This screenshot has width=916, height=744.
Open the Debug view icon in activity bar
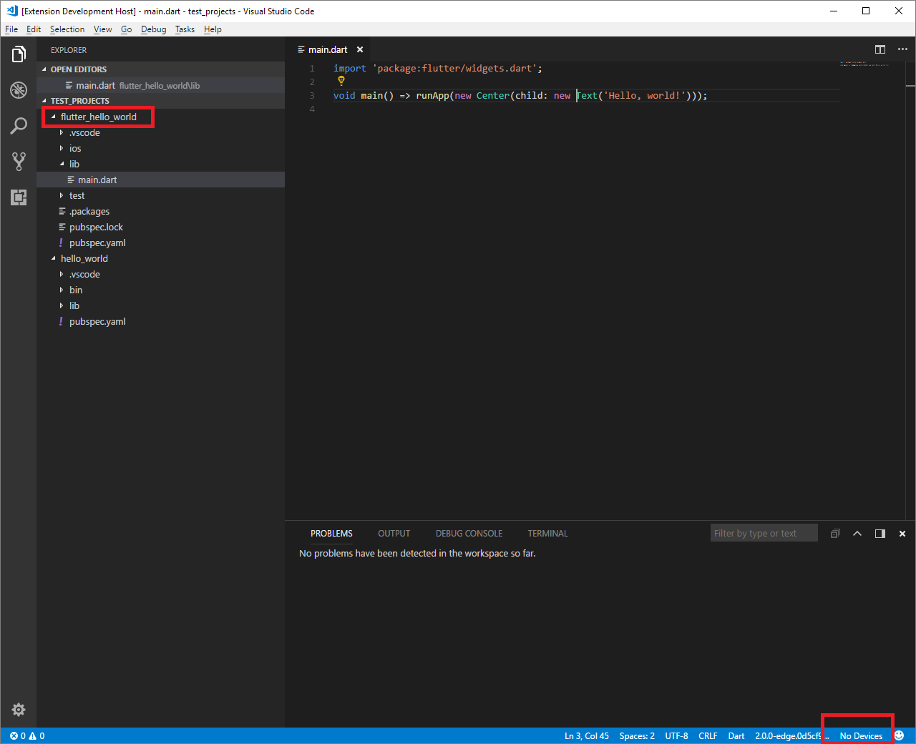(x=19, y=90)
